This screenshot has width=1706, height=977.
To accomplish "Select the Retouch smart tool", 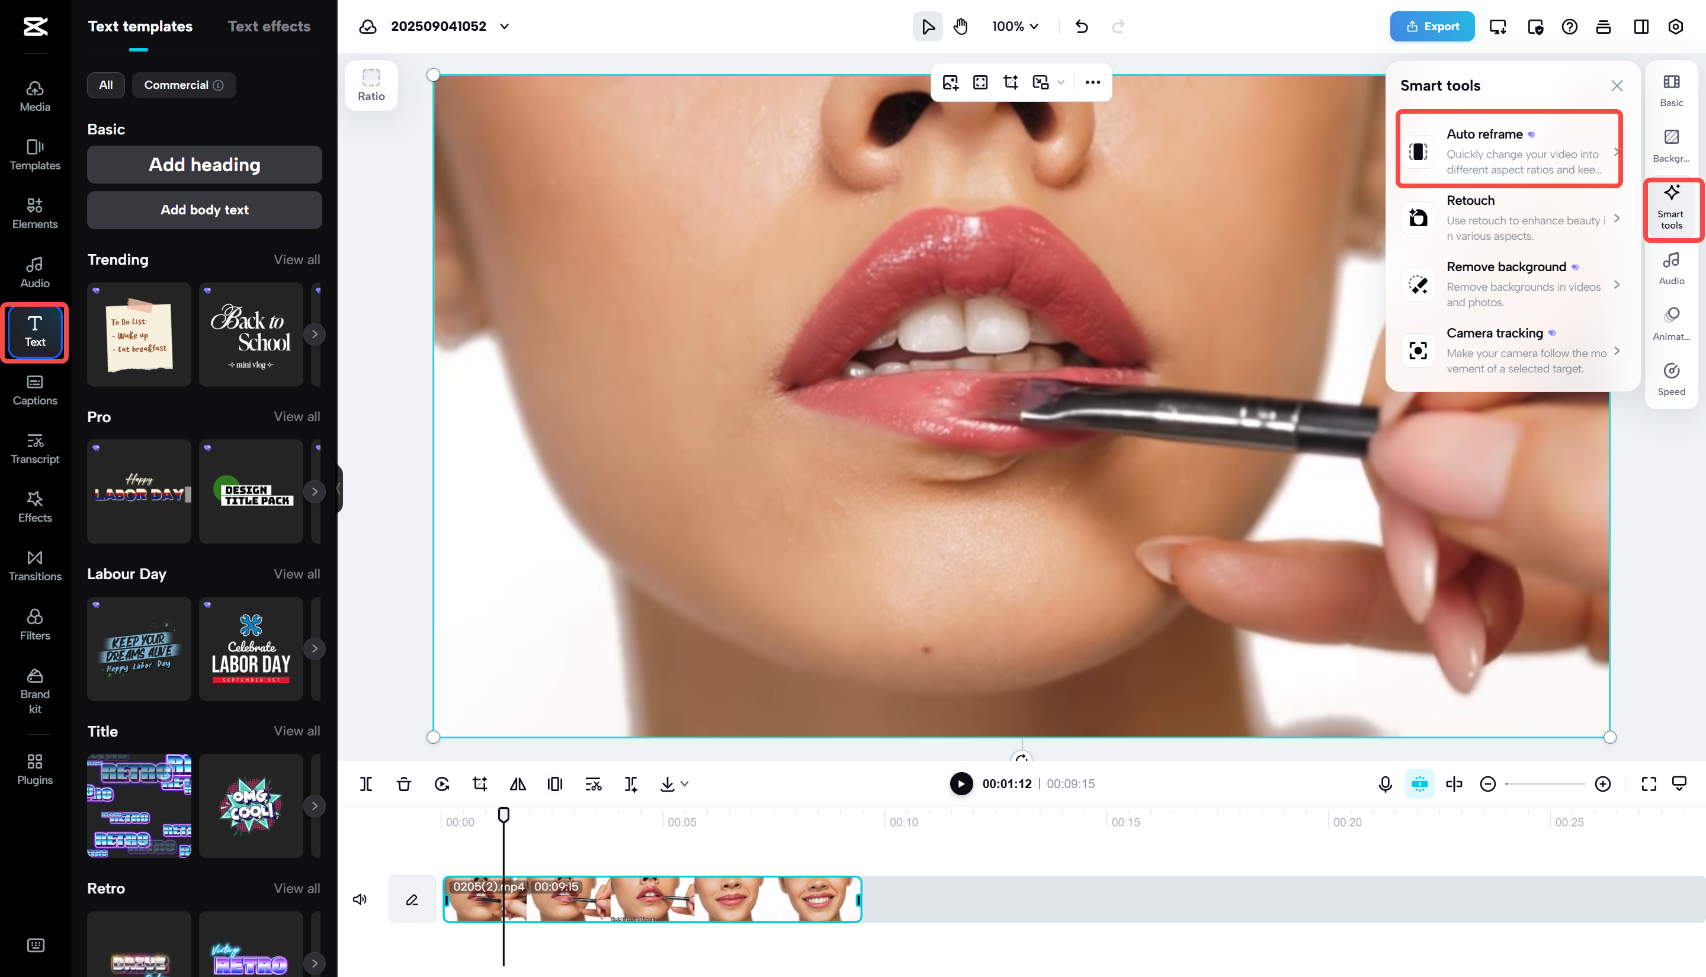I will [x=1510, y=217].
